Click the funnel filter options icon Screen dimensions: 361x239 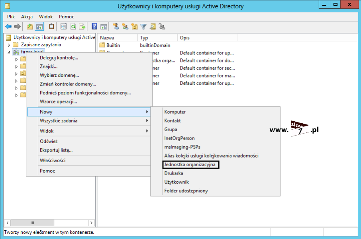tap(143, 27)
